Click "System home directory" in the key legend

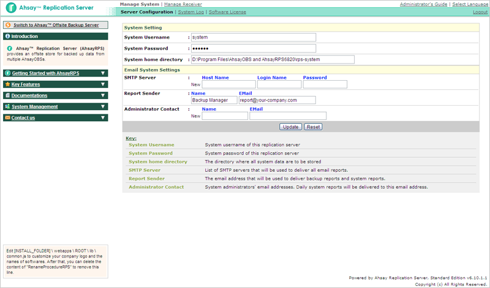pos(158,161)
